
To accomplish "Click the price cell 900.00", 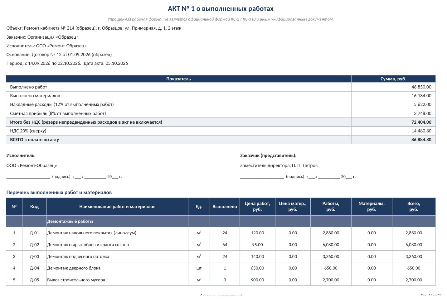I will pyautogui.click(x=257, y=280).
